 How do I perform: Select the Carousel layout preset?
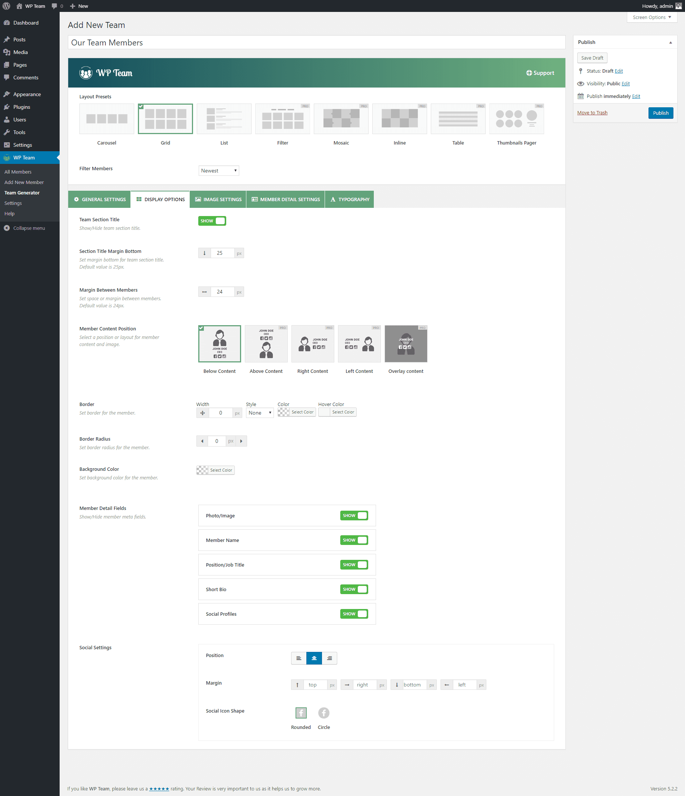click(x=107, y=119)
